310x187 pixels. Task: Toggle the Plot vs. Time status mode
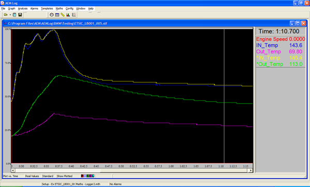point(10,176)
